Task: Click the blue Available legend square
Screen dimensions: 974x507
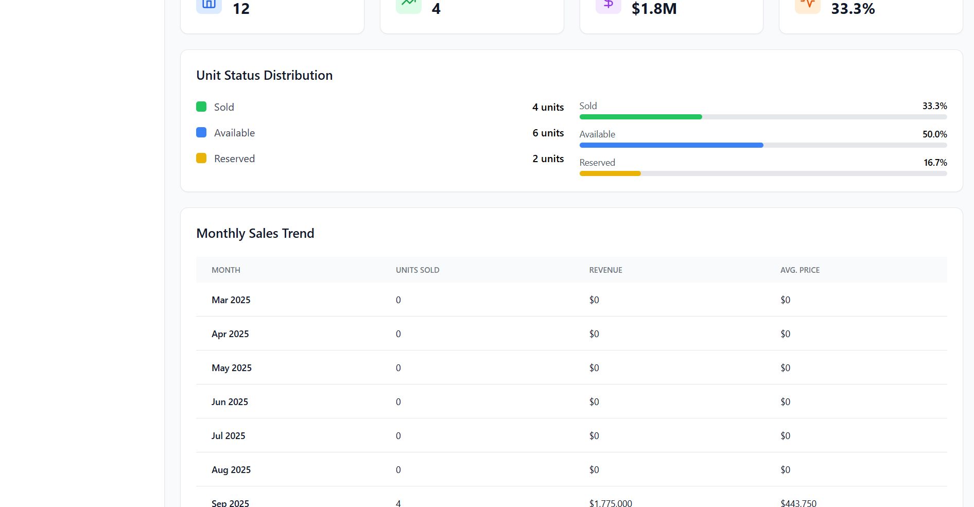Action: pyautogui.click(x=201, y=132)
